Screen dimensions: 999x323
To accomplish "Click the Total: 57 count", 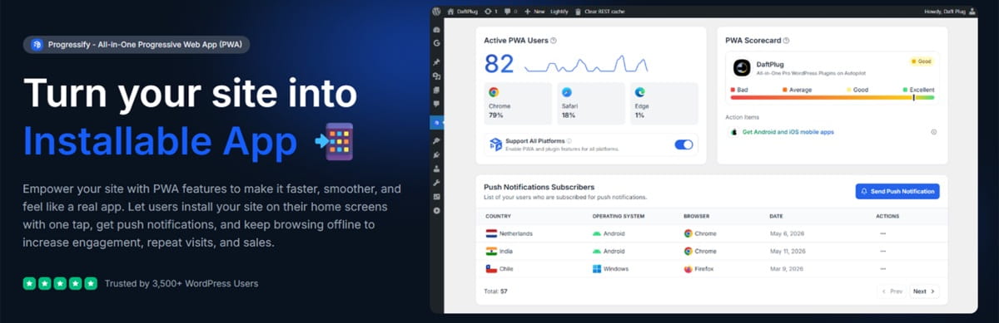I will coord(496,291).
